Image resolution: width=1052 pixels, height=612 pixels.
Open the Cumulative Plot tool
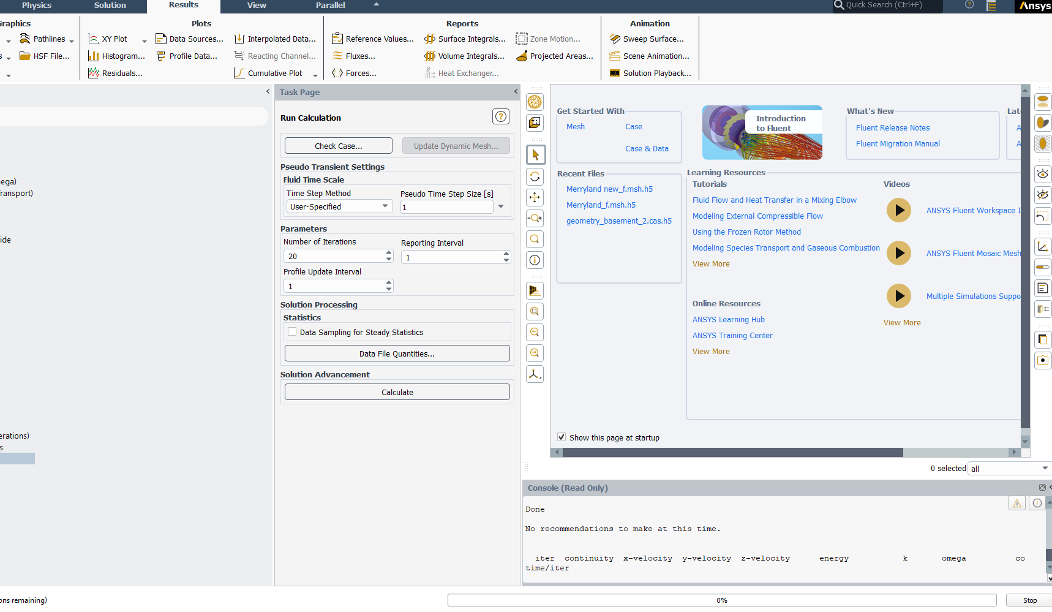268,73
